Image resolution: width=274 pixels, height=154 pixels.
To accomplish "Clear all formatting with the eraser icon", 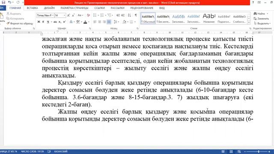I will [88, 15].
